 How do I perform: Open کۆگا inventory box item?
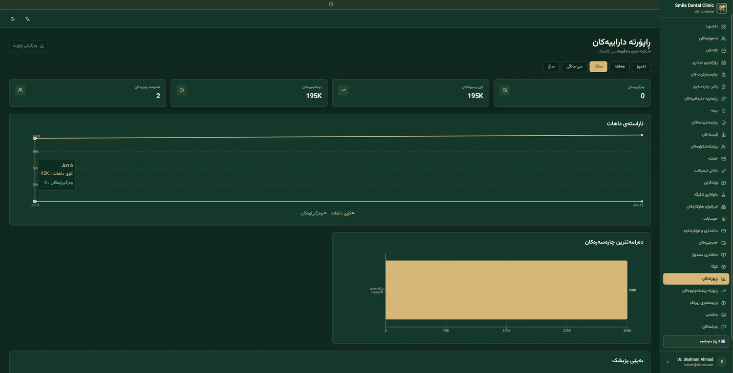(x=696, y=267)
